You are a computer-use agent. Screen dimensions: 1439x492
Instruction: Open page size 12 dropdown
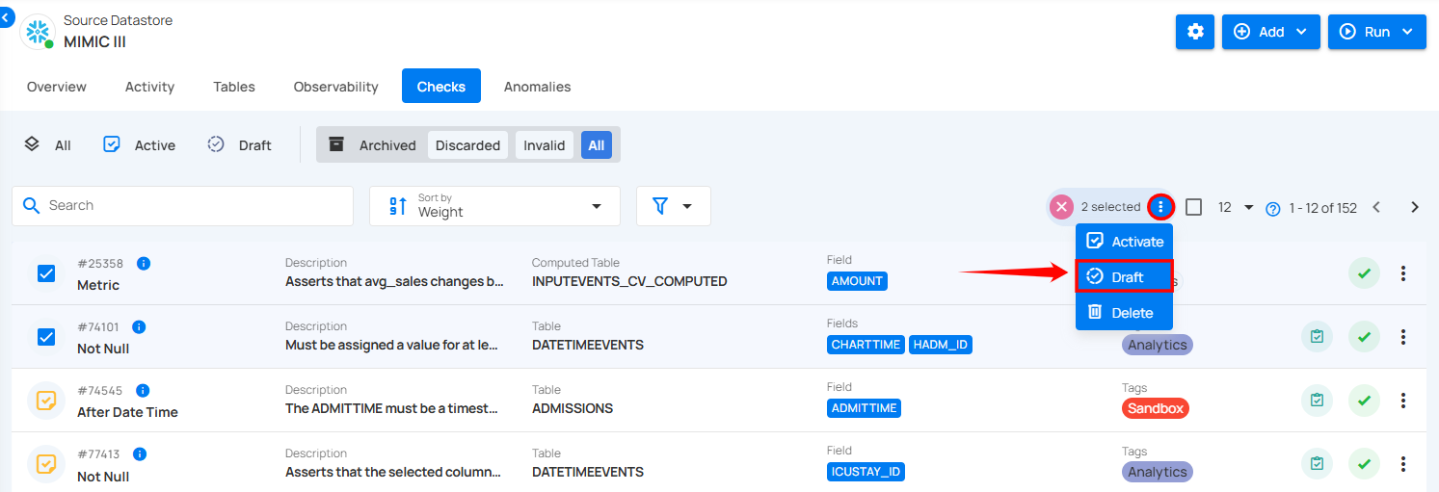1235,207
